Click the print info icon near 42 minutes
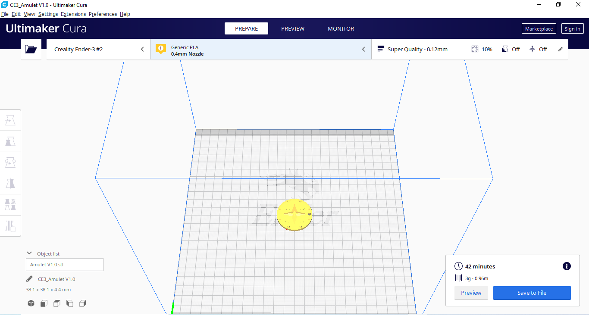This screenshot has height=315, width=589. click(x=567, y=266)
